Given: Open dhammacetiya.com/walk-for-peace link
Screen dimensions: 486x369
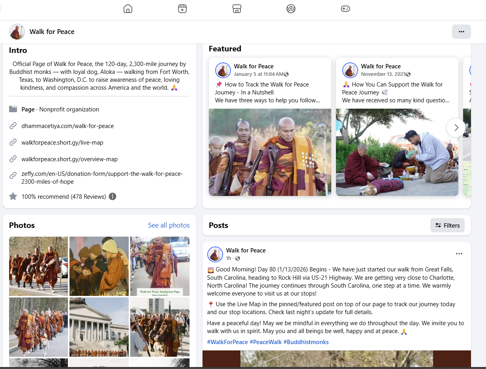Looking at the screenshot, I should tap(68, 126).
